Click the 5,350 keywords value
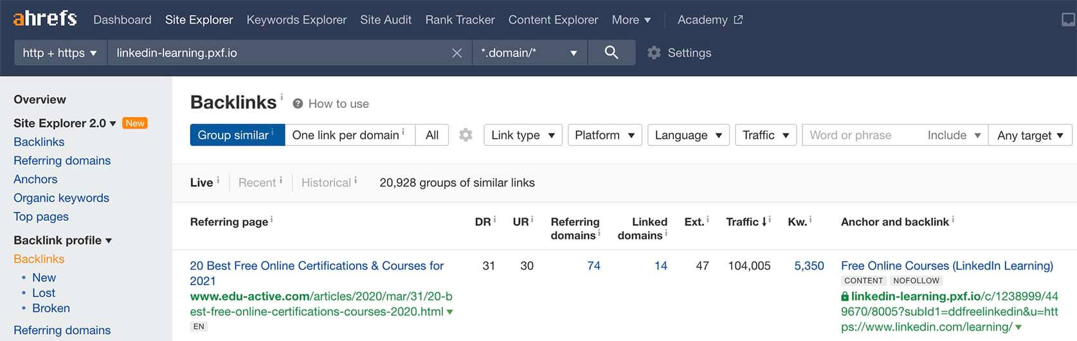This screenshot has height=341, width=1077. coord(809,266)
